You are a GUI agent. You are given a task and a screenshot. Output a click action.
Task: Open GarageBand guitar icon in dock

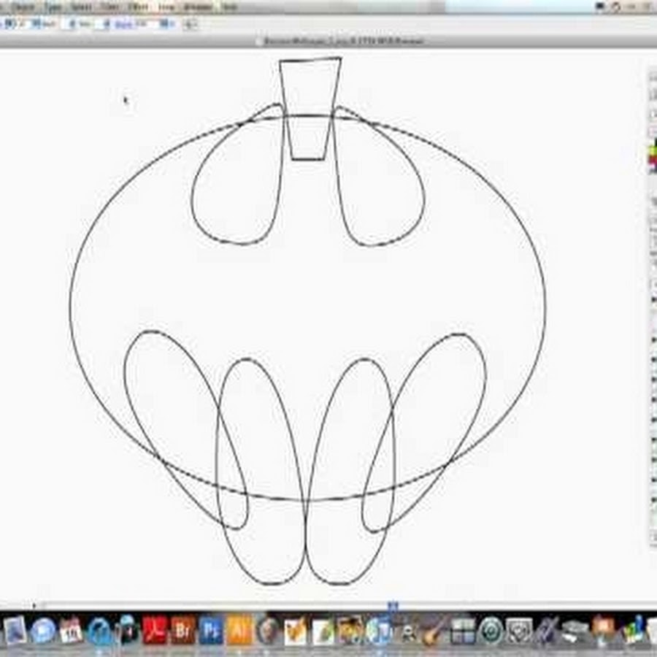coord(435,631)
